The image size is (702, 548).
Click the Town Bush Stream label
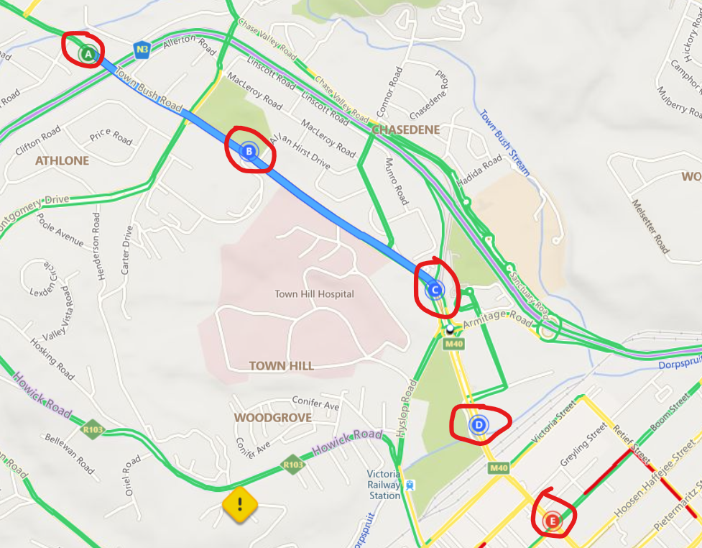click(504, 142)
